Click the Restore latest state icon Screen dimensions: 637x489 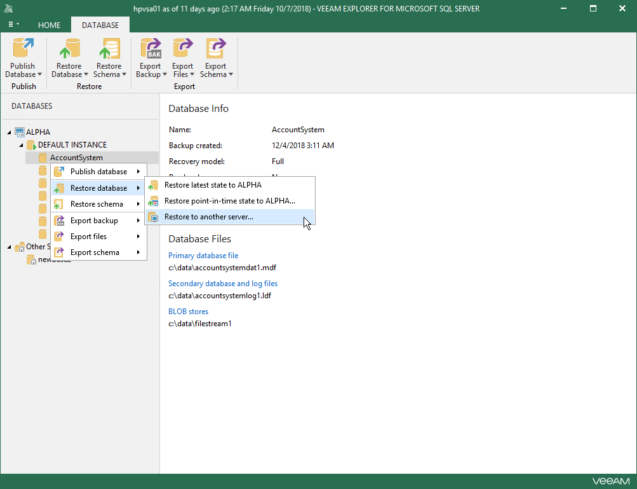coord(153,185)
